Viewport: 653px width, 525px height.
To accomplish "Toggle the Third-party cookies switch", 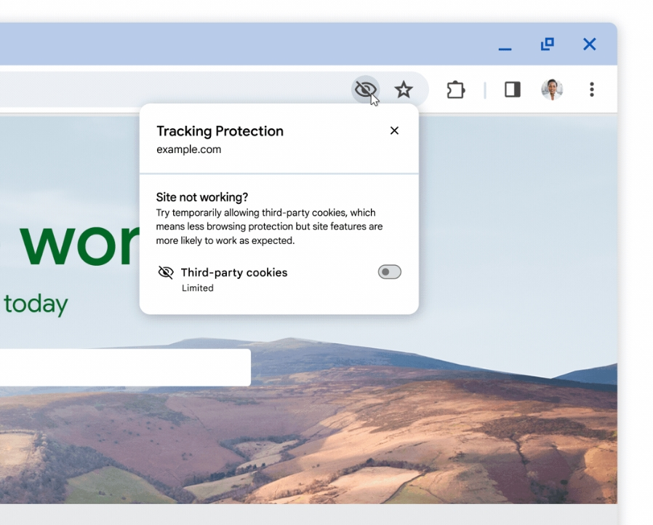I will pyautogui.click(x=389, y=272).
